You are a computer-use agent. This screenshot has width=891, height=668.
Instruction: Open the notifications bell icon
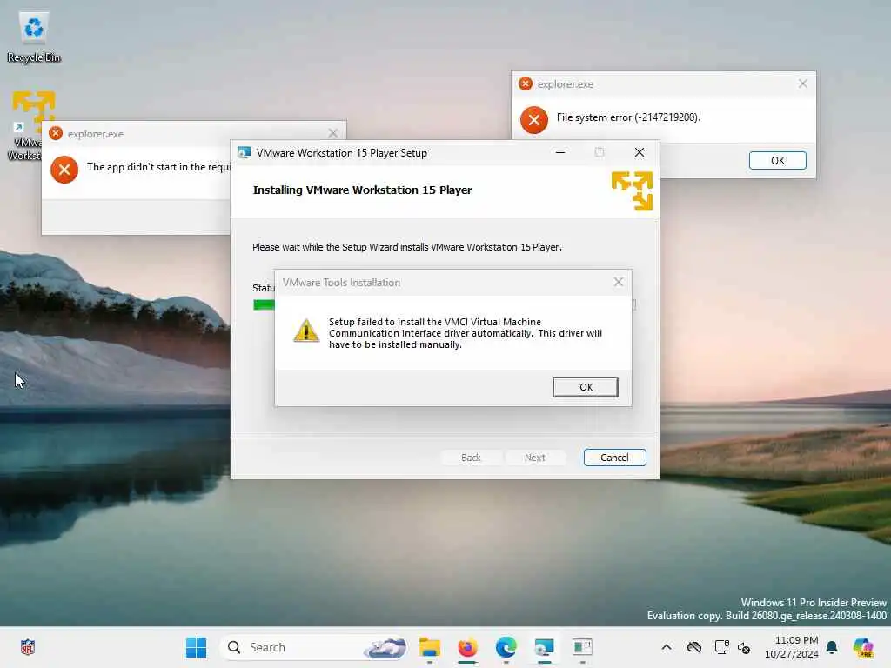[832, 647]
